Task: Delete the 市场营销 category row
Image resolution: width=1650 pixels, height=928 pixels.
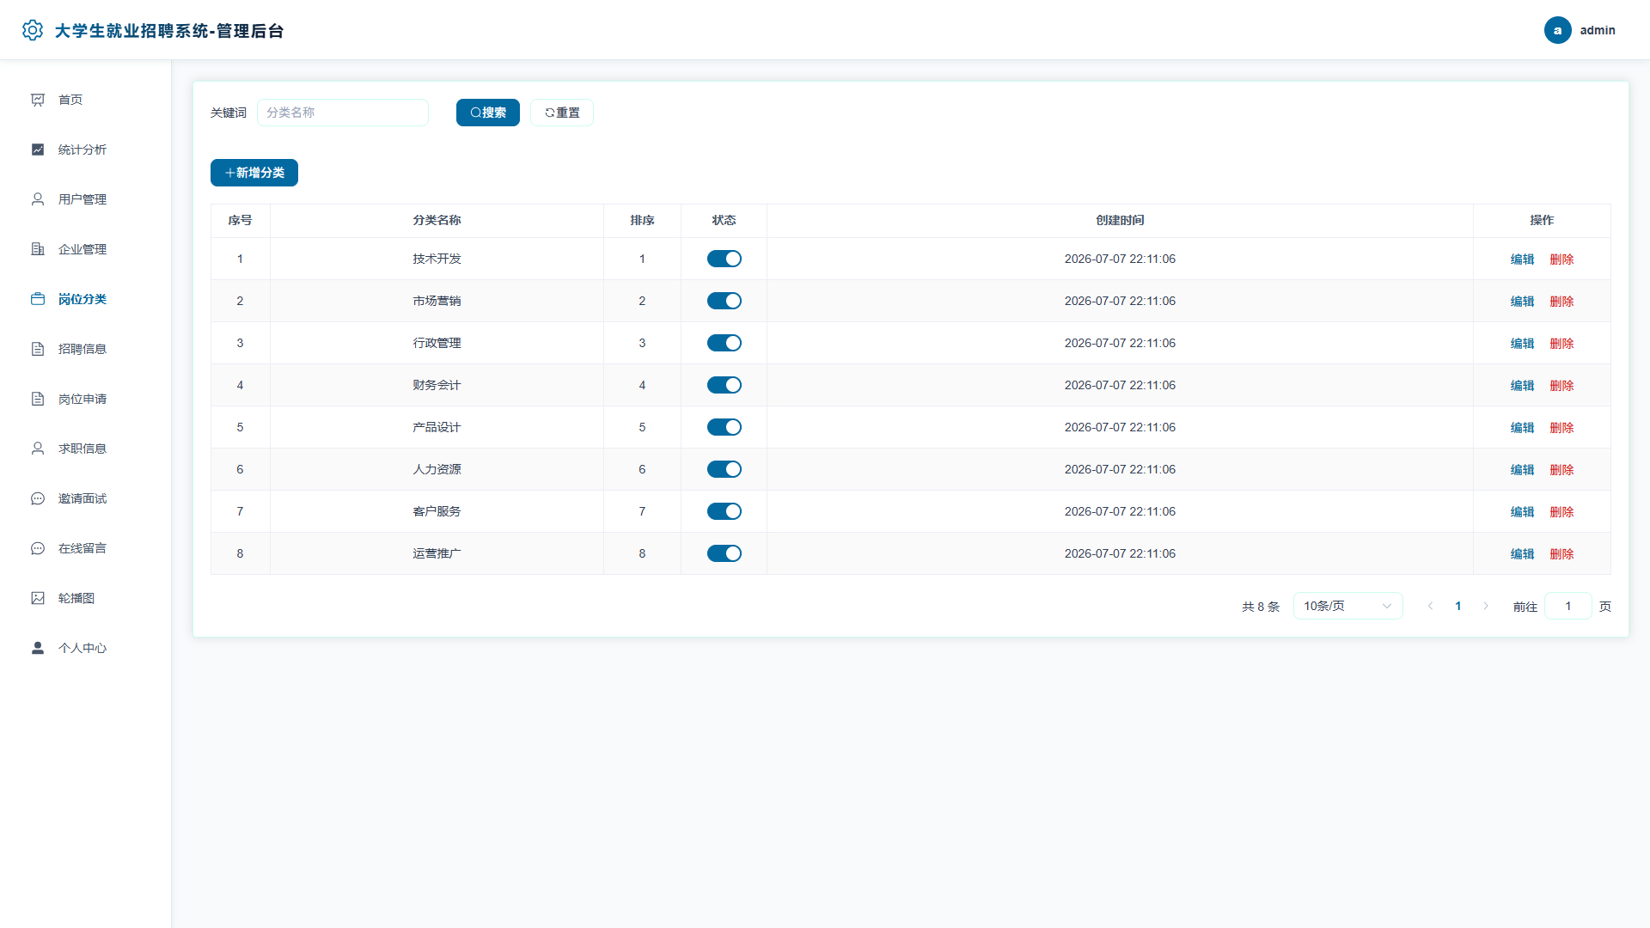Action: [x=1561, y=302]
